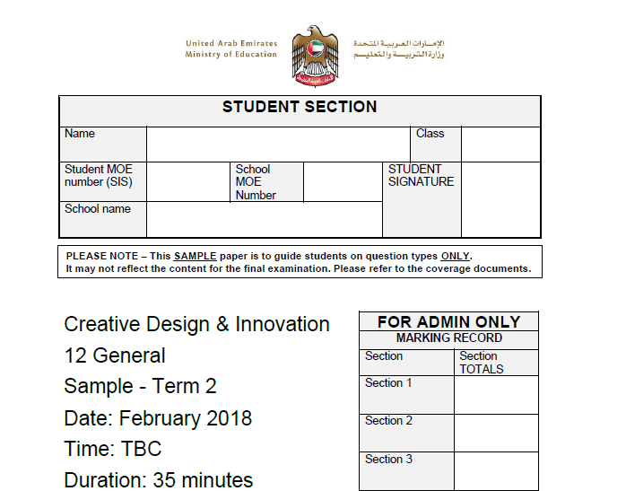Click the Student MOE number (SIS) entry box
626x491 pixels.
coord(188,181)
